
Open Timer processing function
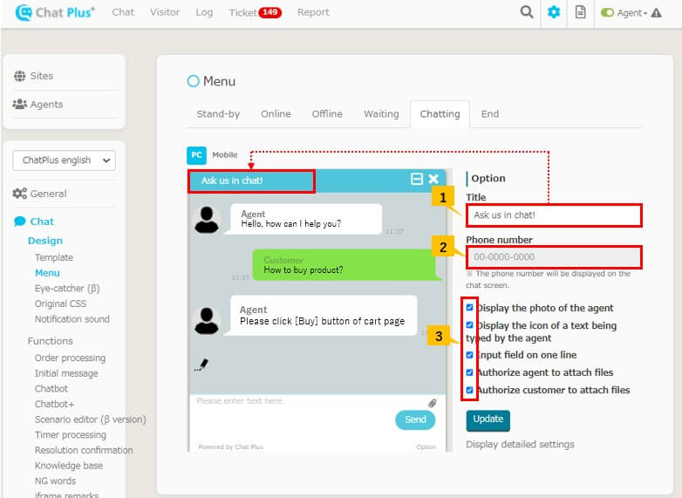tap(71, 435)
